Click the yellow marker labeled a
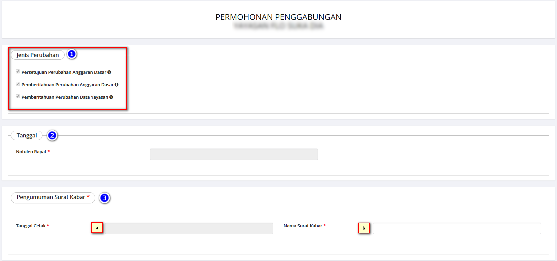Image resolution: width=557 pixels, height=261 pixels. 97,228
